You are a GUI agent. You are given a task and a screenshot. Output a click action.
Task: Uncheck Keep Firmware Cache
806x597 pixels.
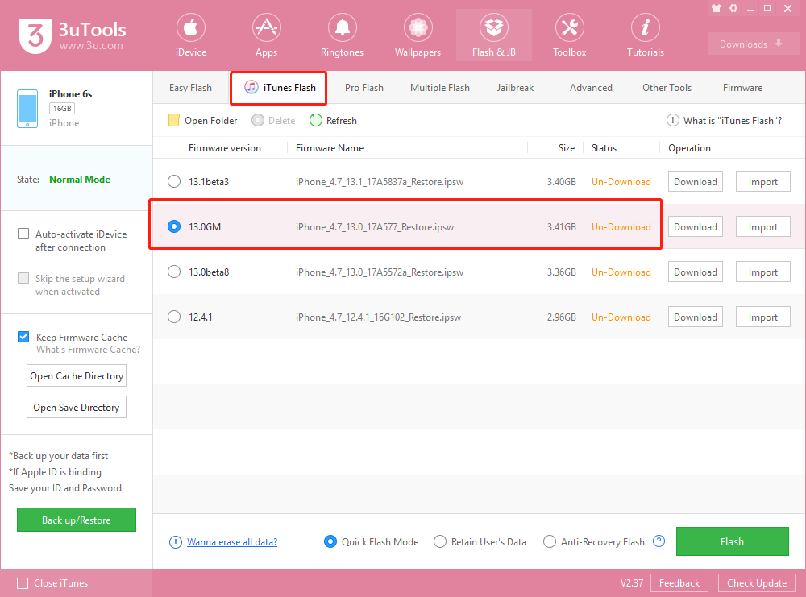tap(23, 337)
